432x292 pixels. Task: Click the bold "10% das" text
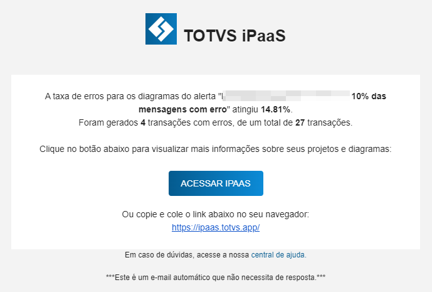369,96
